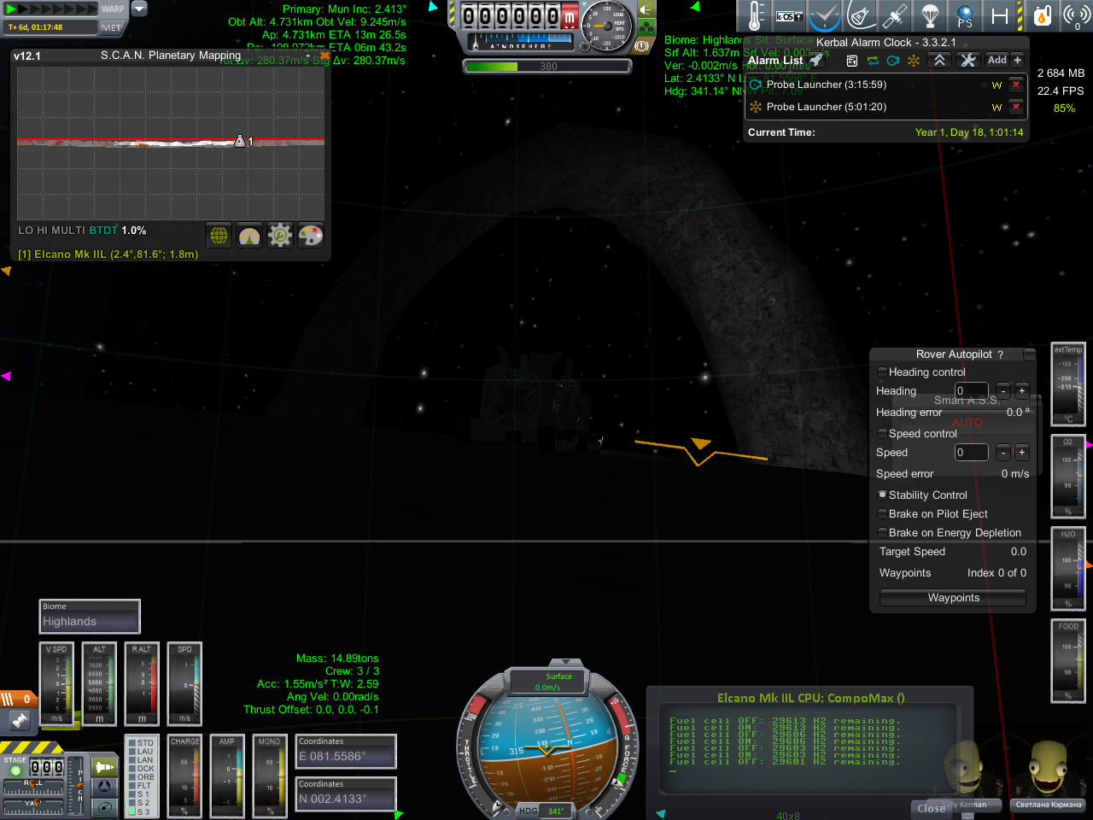Minimize the S.C.A.N. Planetary Mapping window

(x=309, y=56)
